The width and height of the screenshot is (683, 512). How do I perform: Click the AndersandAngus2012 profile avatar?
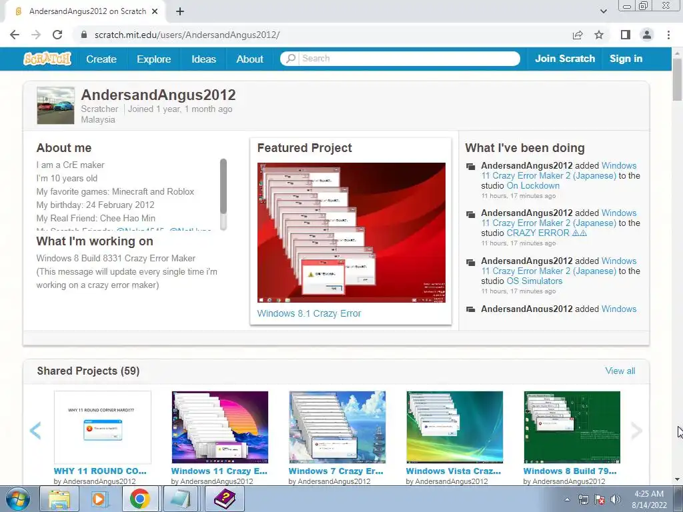[56, 105]
